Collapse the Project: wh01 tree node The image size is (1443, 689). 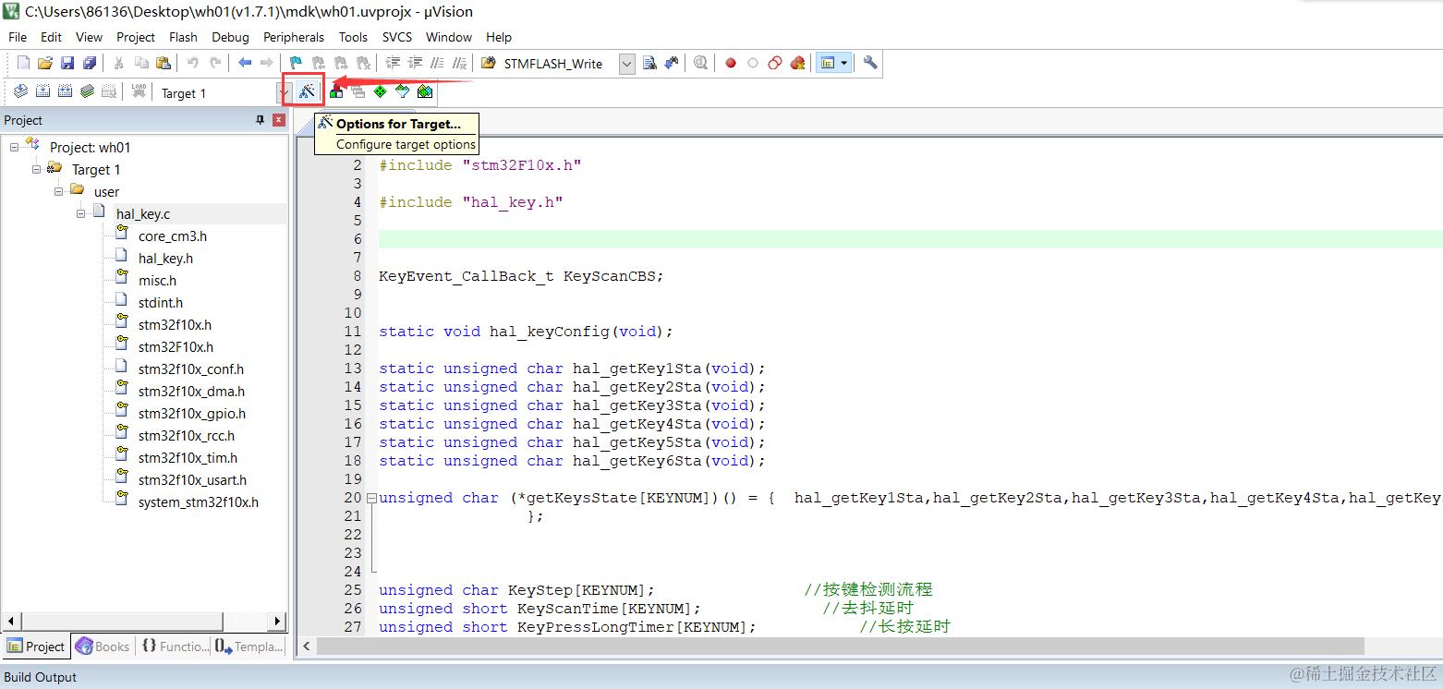[x=15, y=147]
